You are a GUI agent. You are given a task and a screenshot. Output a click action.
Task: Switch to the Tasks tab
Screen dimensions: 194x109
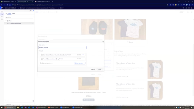13,13
